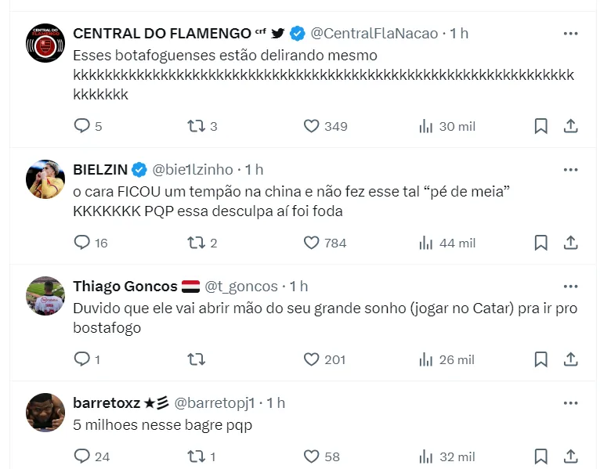Reply to CENTRAL DO FLAMENGO's tweet

point(82,126)
